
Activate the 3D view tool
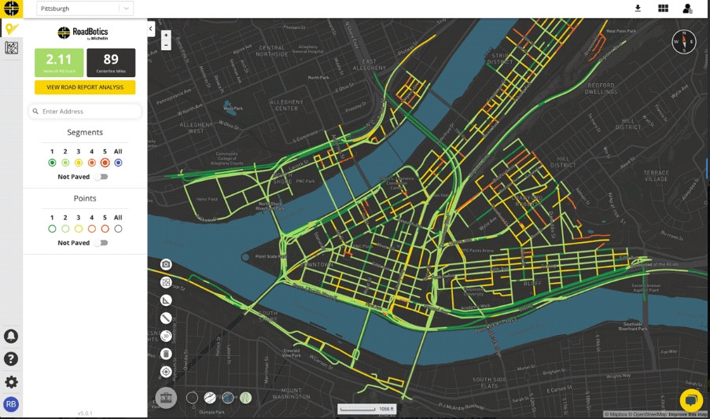pos(166,336)
